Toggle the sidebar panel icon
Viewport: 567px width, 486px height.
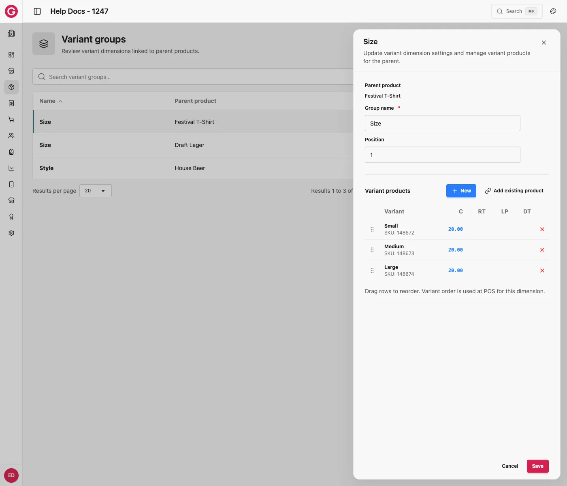[37, 11]
